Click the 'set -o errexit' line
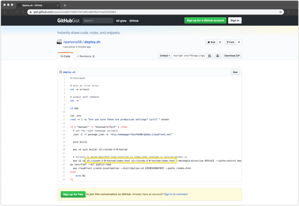 pos(80,89)
